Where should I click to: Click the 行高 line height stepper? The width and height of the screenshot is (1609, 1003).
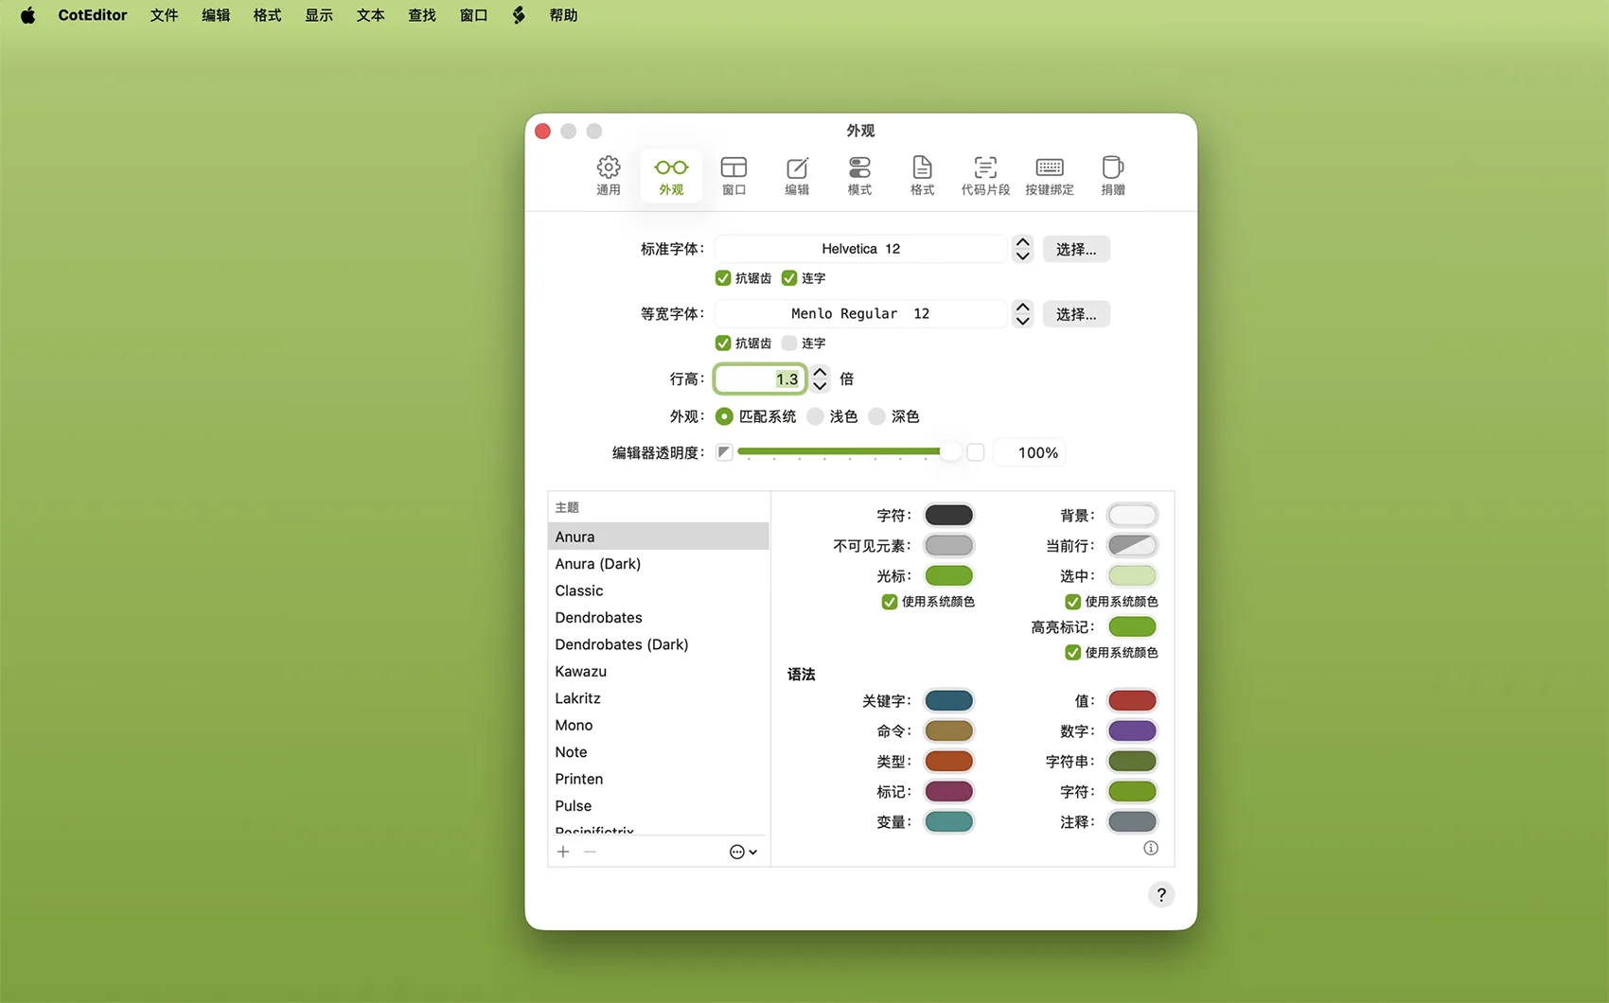pos(820,378)
